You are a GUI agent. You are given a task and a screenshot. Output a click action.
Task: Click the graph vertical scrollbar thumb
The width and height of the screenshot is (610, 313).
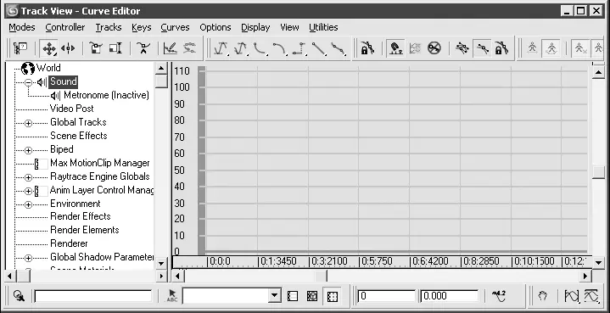598,172
